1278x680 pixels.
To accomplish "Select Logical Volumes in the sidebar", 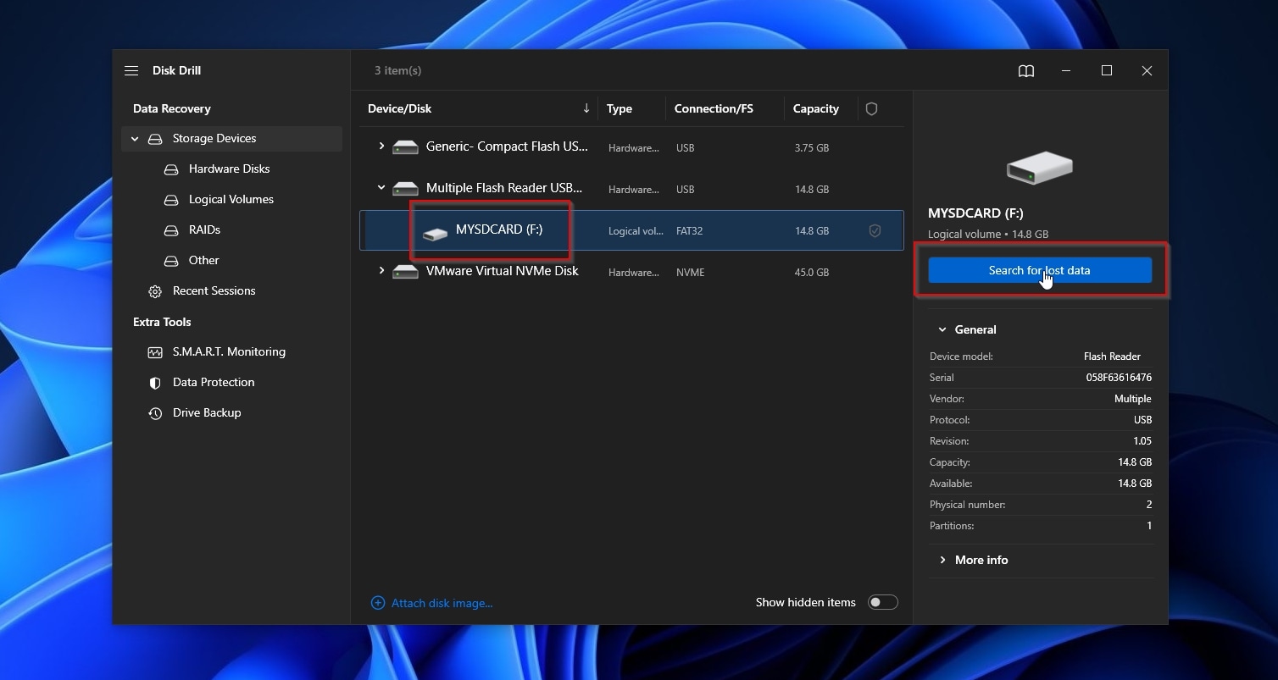I will [230, 199].
